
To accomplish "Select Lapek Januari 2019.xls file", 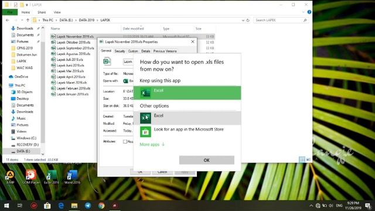I will point(73,94).
